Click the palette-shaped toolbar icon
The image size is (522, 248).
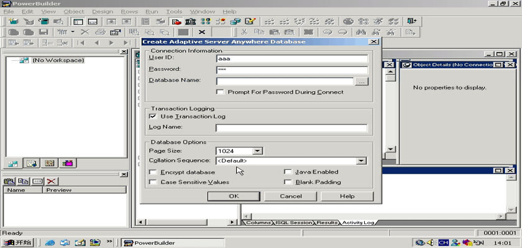click(348, 22)
